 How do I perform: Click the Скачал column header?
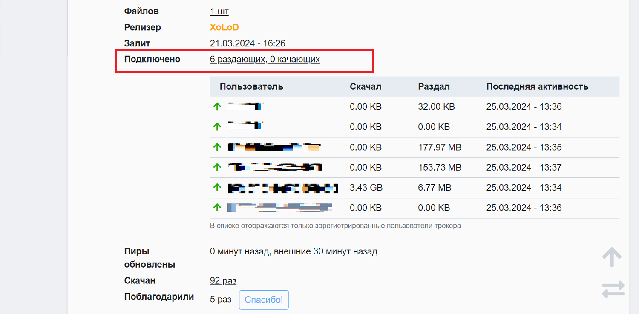pyautogui.click(x=366, y=87)
